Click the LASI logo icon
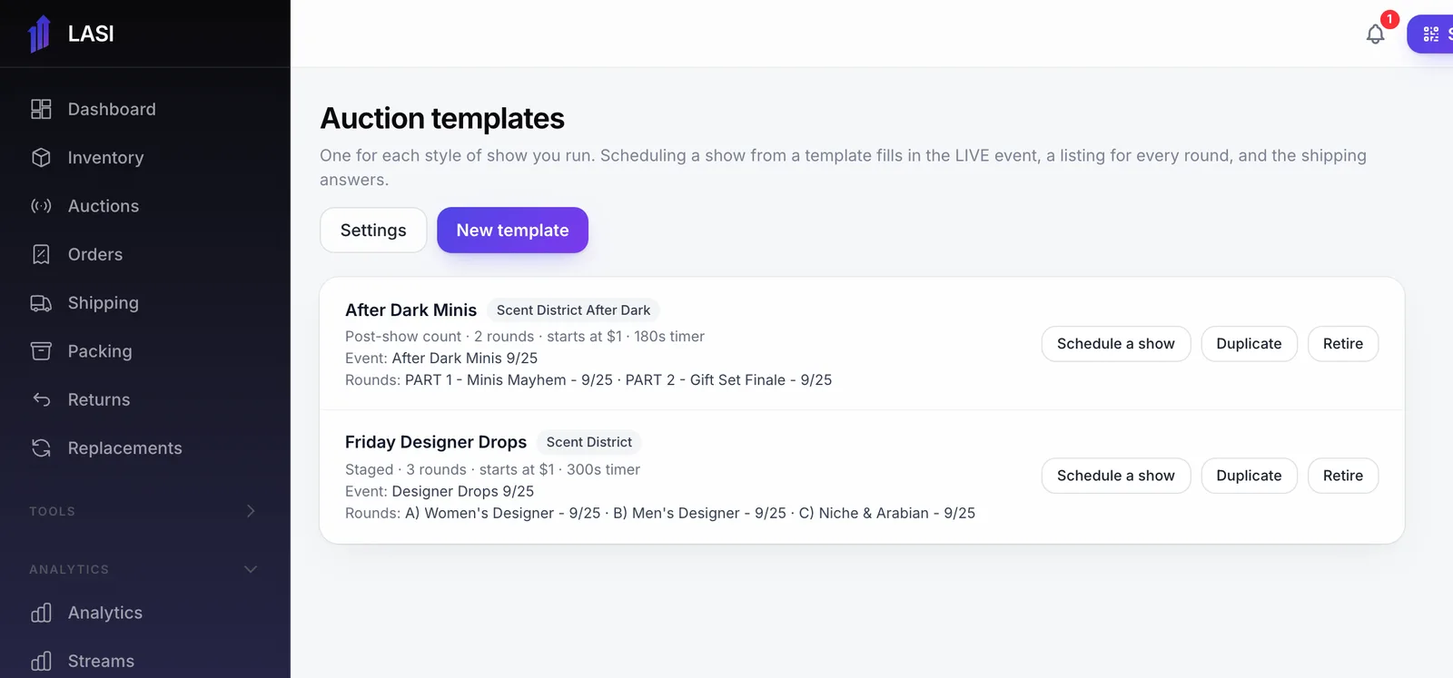Screen dimensions: 1453x678 point(39,34)
